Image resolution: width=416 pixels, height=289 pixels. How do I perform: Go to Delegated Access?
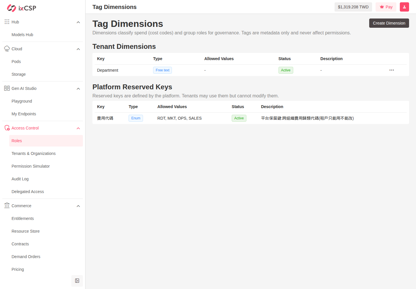pos(46,192)
